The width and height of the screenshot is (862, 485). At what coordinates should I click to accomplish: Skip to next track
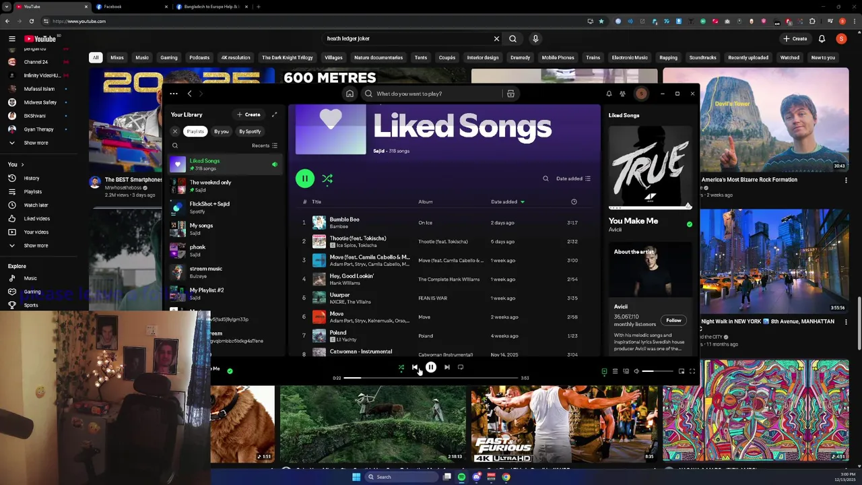(447, 367)
